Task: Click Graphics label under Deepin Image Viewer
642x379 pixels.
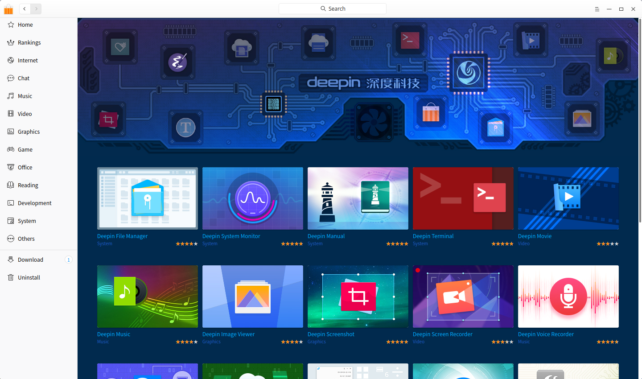Action: [x=211, y=342]
